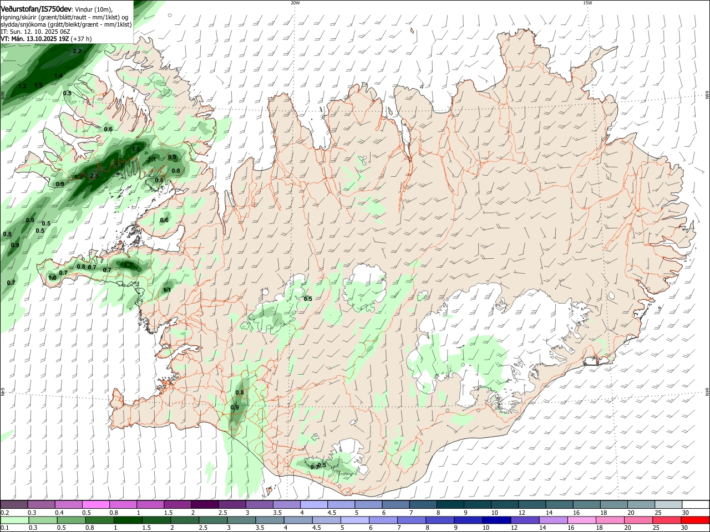
Task: Click the Veðurstofan/IS750dev title text
Action: 36,9
